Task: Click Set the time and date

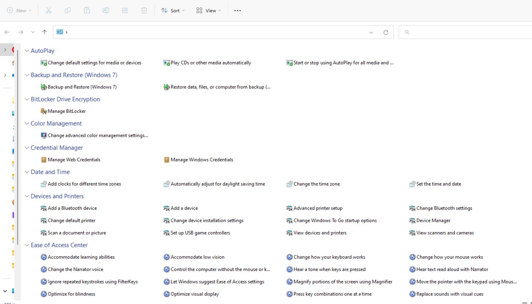Action: click(439, 184)
